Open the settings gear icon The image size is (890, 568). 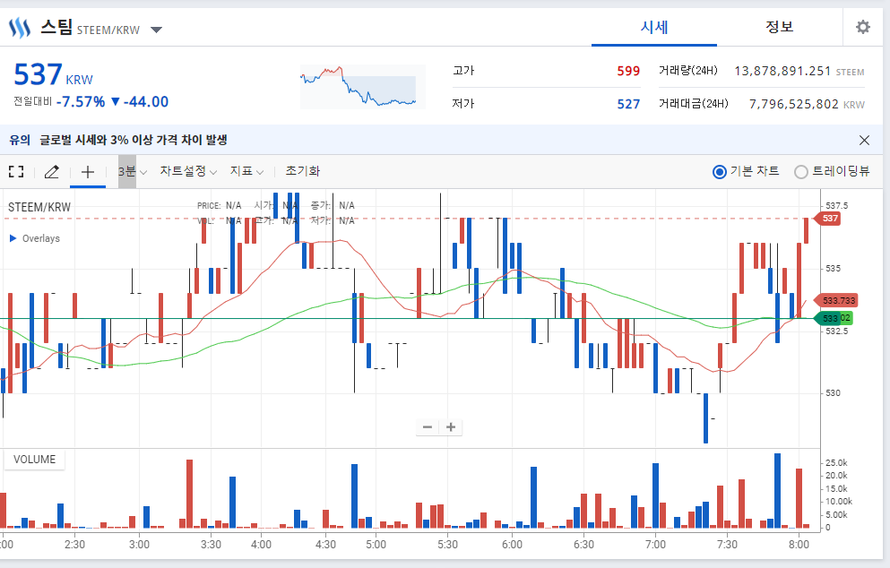(x=863, y=27)
